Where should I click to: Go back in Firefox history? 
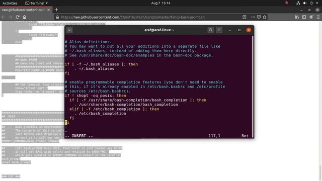pos(4,17)
